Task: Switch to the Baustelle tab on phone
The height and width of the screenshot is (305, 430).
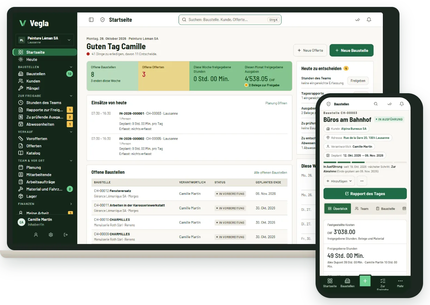Action: click(x=385, y=209)
